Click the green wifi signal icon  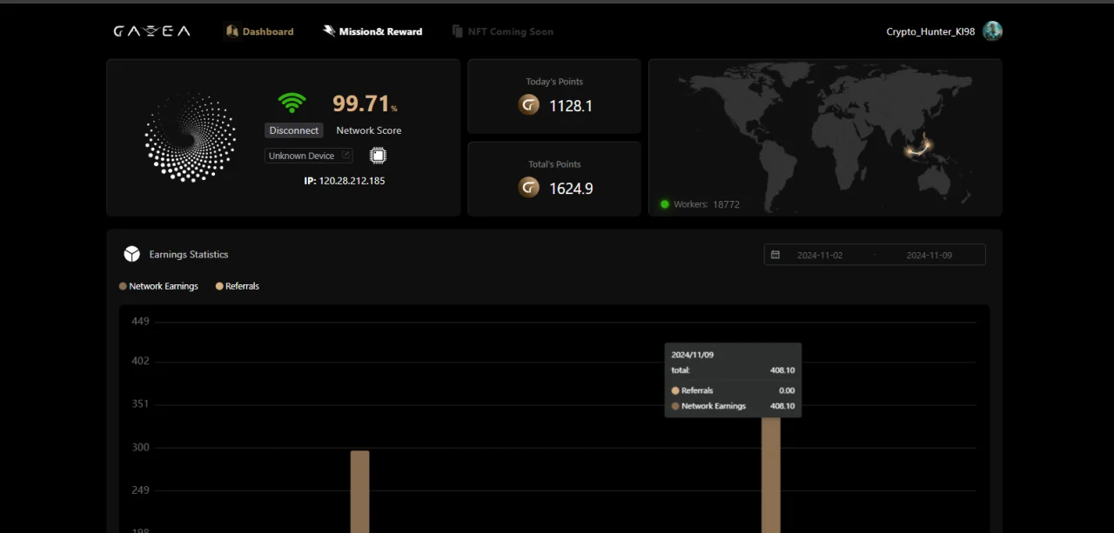coord(292,103)
